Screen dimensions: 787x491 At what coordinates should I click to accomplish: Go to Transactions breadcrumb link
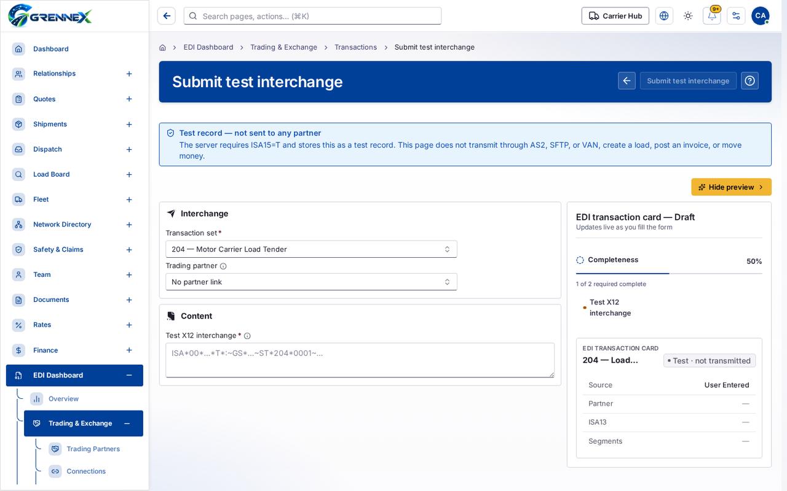tap(355, 47)
